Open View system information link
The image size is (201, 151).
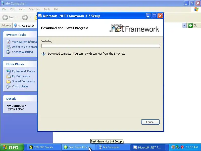pos(24,42)
